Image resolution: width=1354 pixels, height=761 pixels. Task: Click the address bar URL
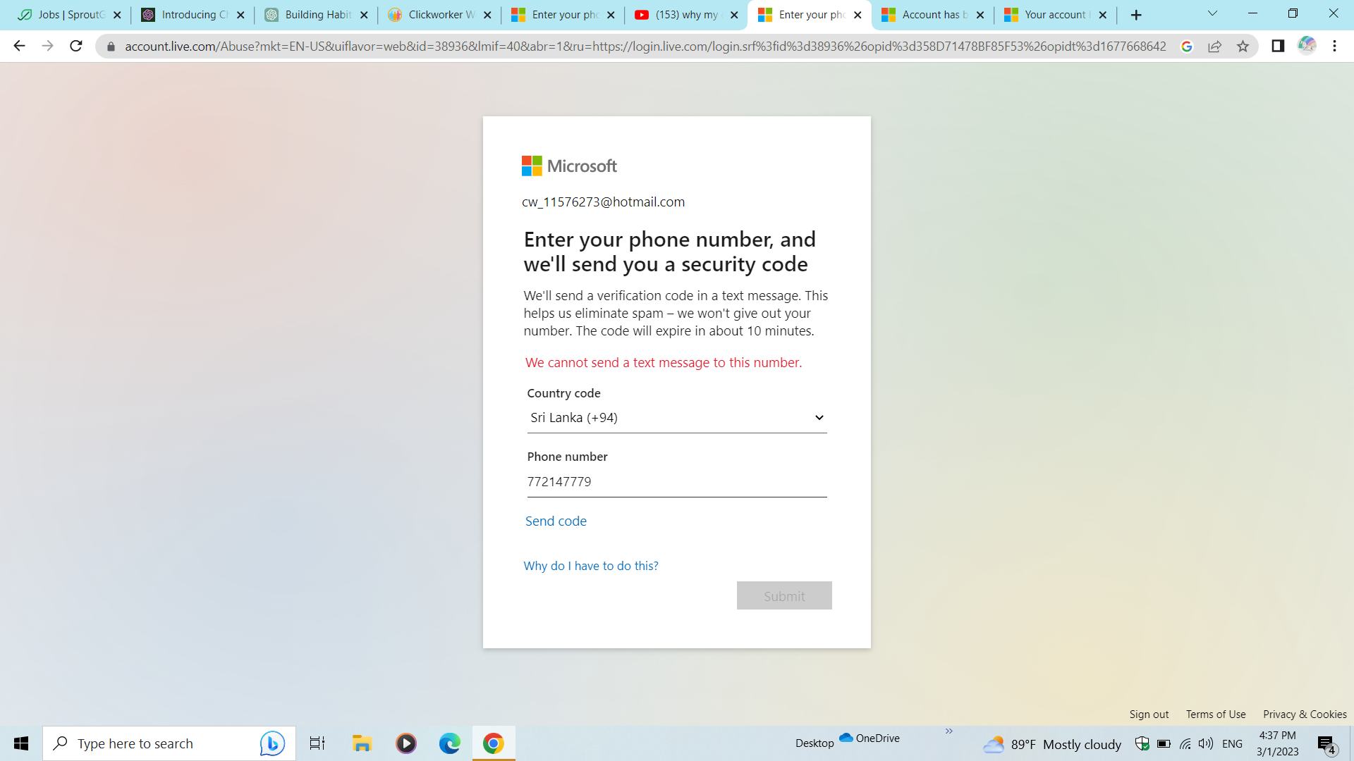tap(645, 47)
